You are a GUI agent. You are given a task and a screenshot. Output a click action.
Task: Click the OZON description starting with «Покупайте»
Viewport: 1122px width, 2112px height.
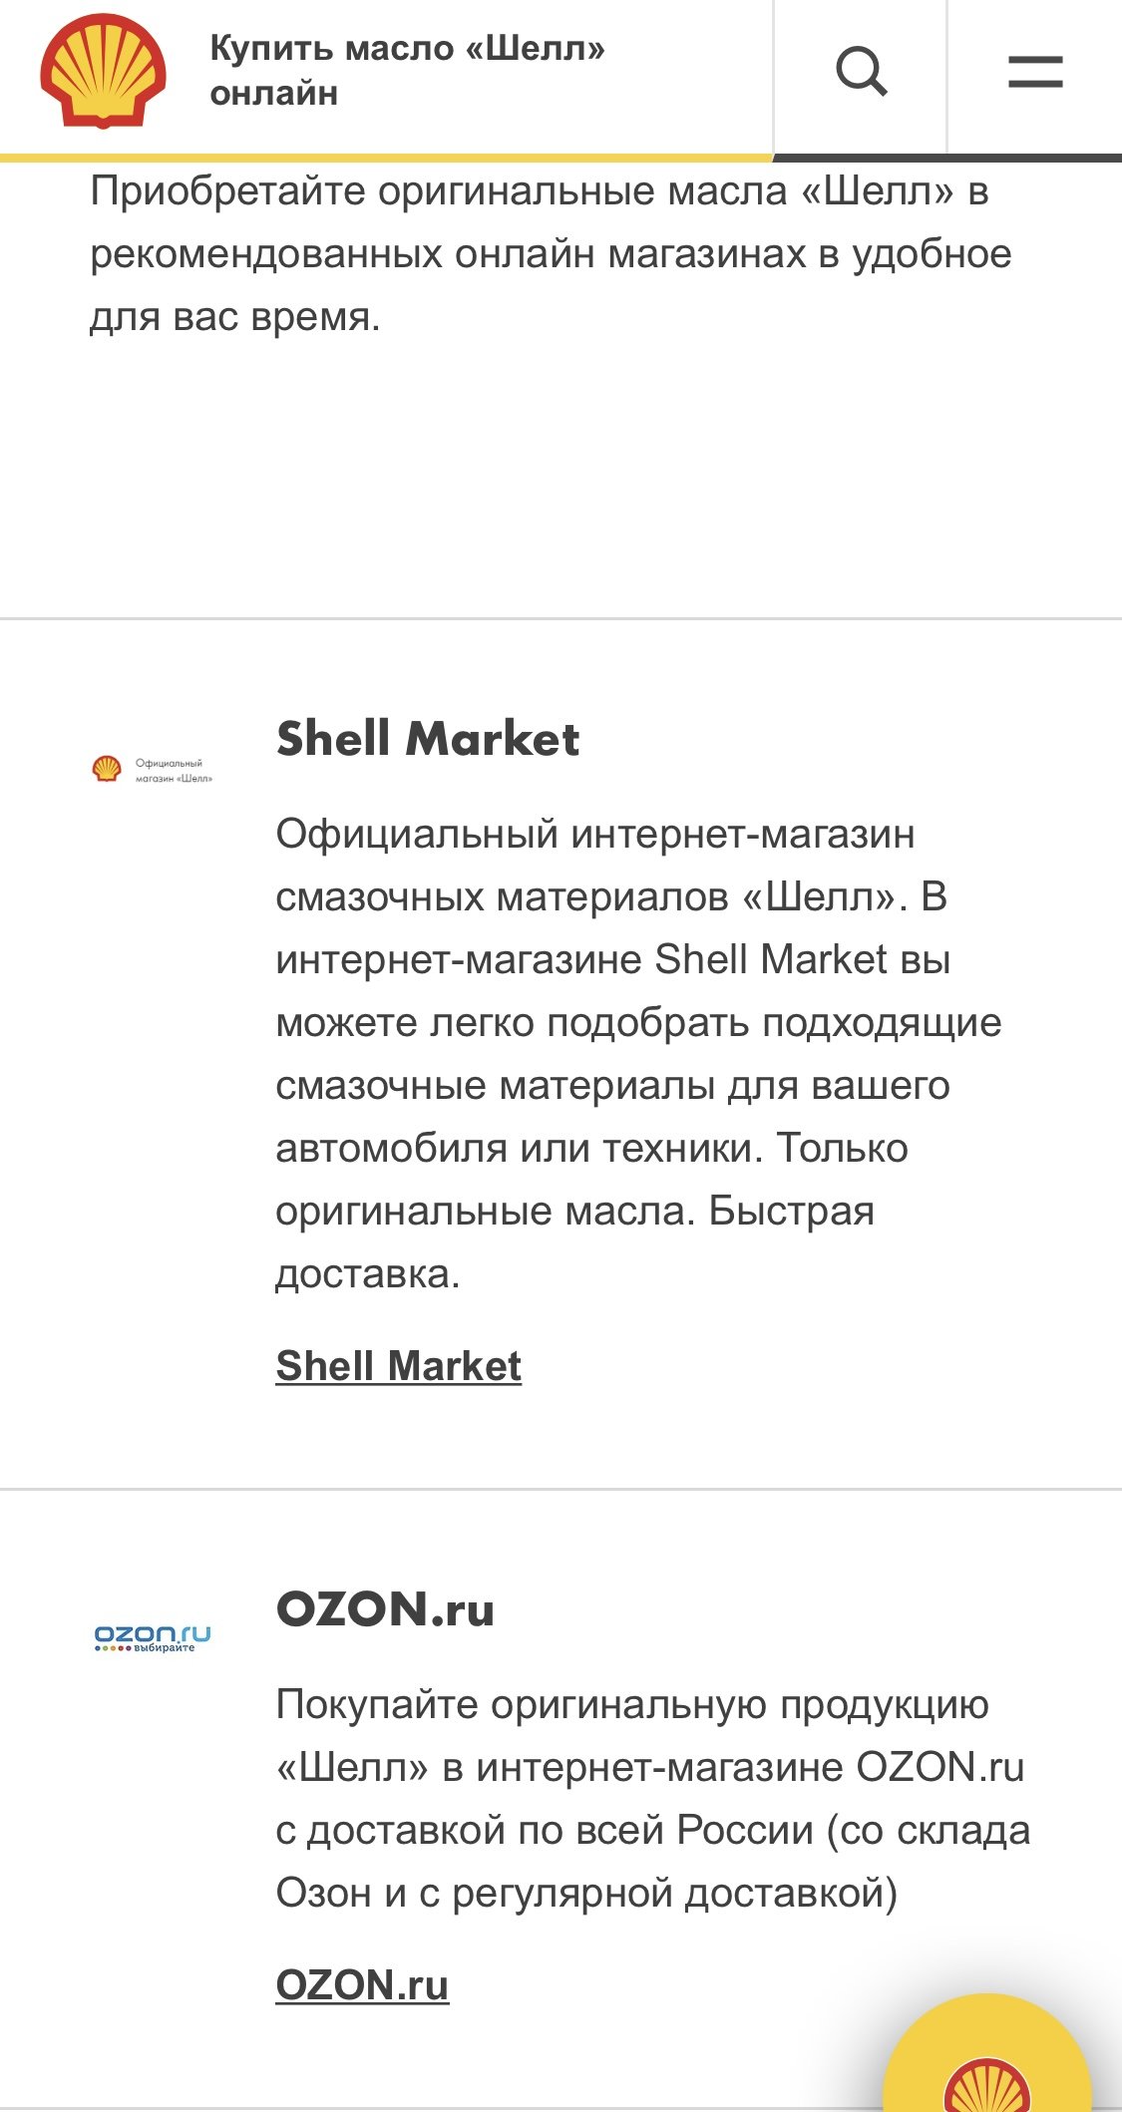click(652, 1798)
